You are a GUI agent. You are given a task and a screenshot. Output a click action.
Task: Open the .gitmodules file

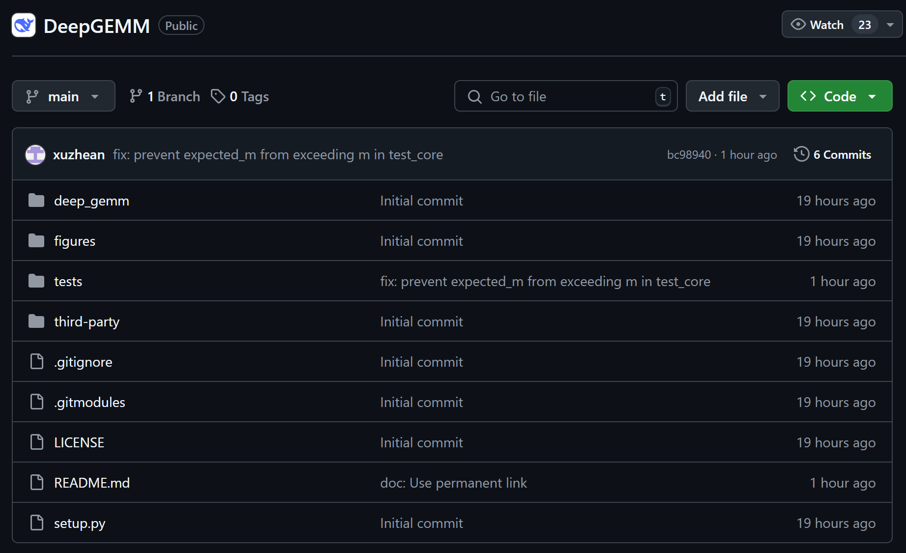[x=89, y=402]
